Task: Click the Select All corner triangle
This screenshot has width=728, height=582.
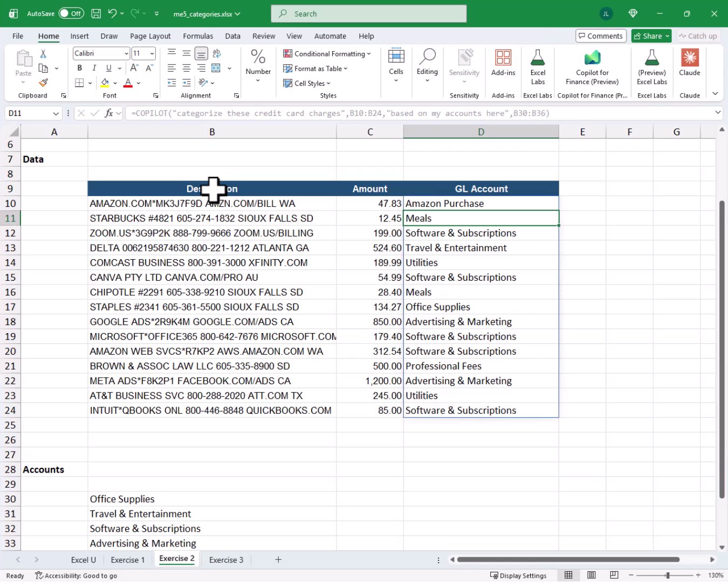Action: [x=15, y=132]
